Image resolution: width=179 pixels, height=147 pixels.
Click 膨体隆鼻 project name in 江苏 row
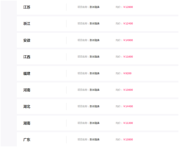(95, 7)
